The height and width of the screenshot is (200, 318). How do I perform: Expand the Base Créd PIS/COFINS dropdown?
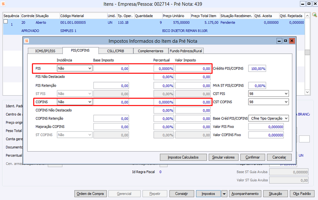tap(268, 118)
